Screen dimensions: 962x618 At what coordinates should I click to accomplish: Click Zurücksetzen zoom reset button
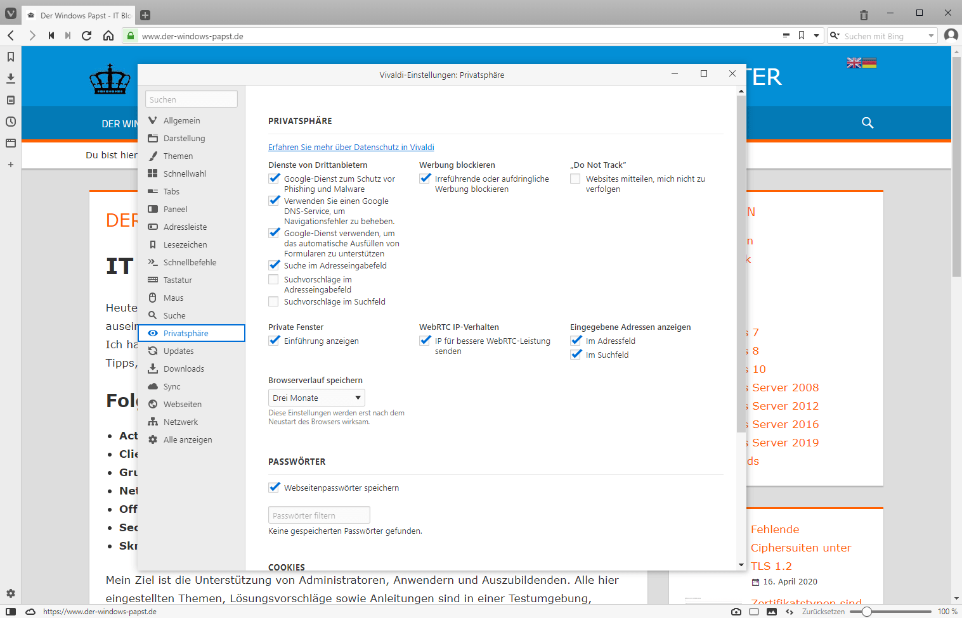[x=822, y=612]
